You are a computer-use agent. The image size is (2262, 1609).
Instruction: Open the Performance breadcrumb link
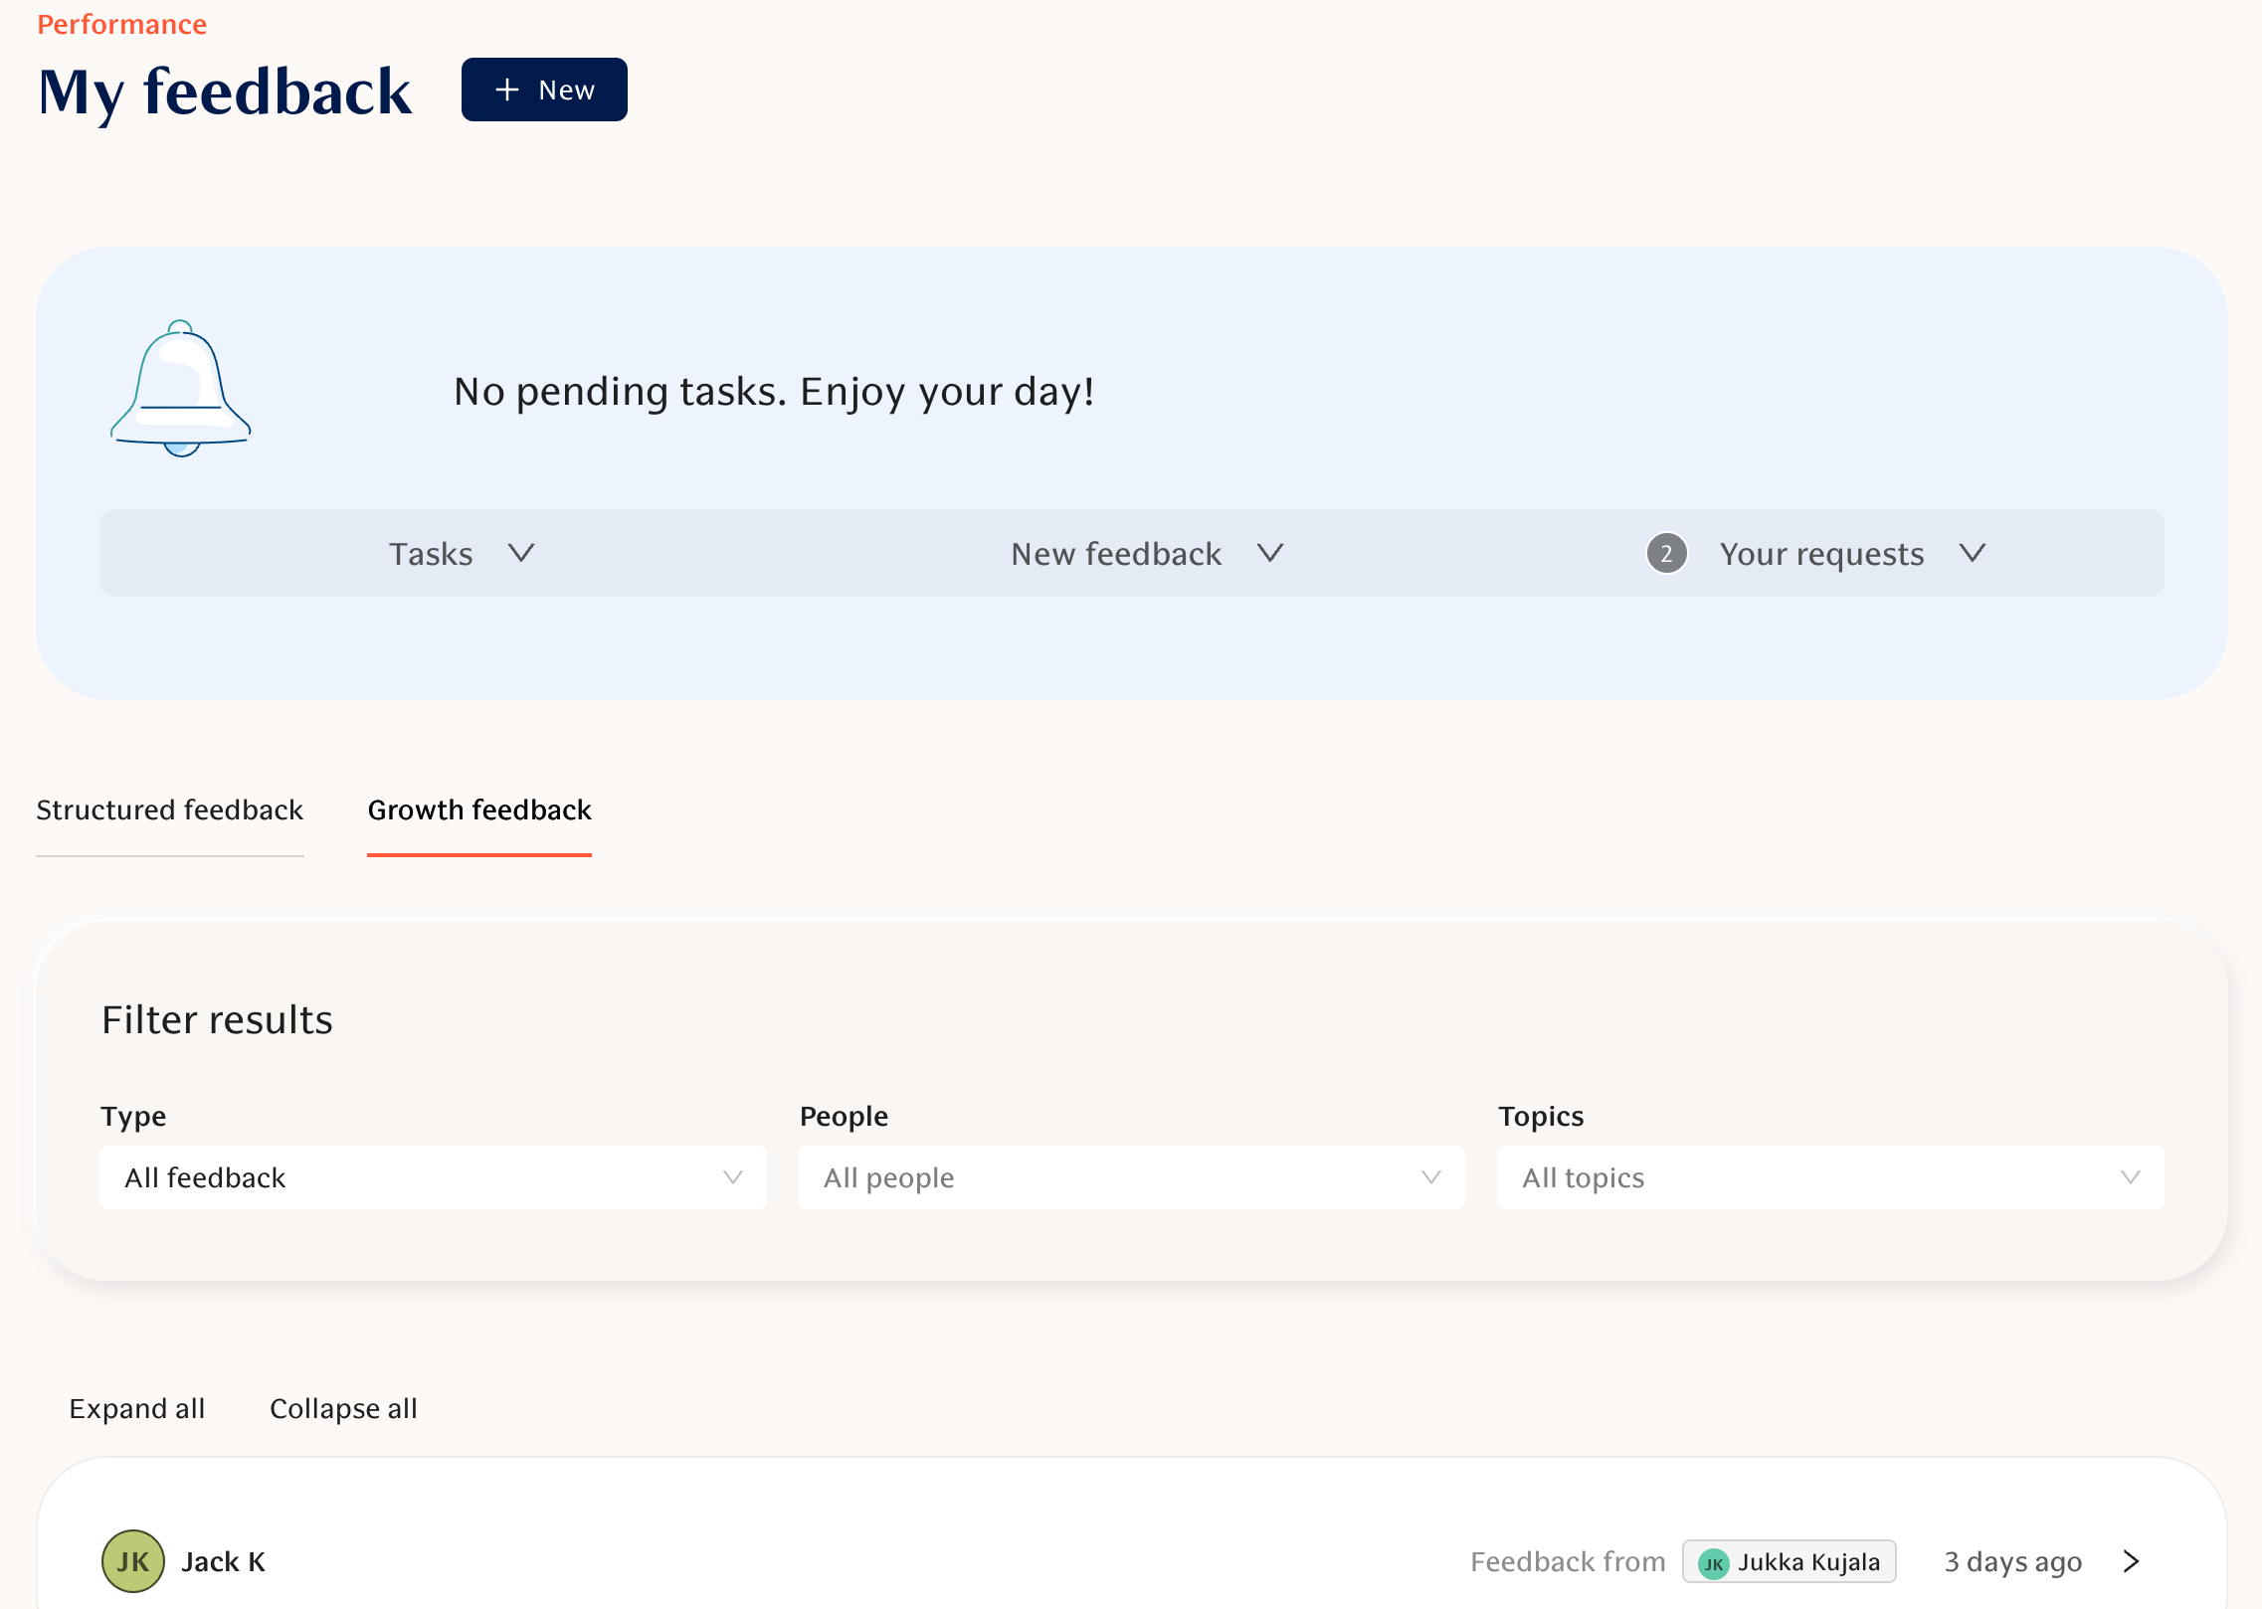[121, 24]
